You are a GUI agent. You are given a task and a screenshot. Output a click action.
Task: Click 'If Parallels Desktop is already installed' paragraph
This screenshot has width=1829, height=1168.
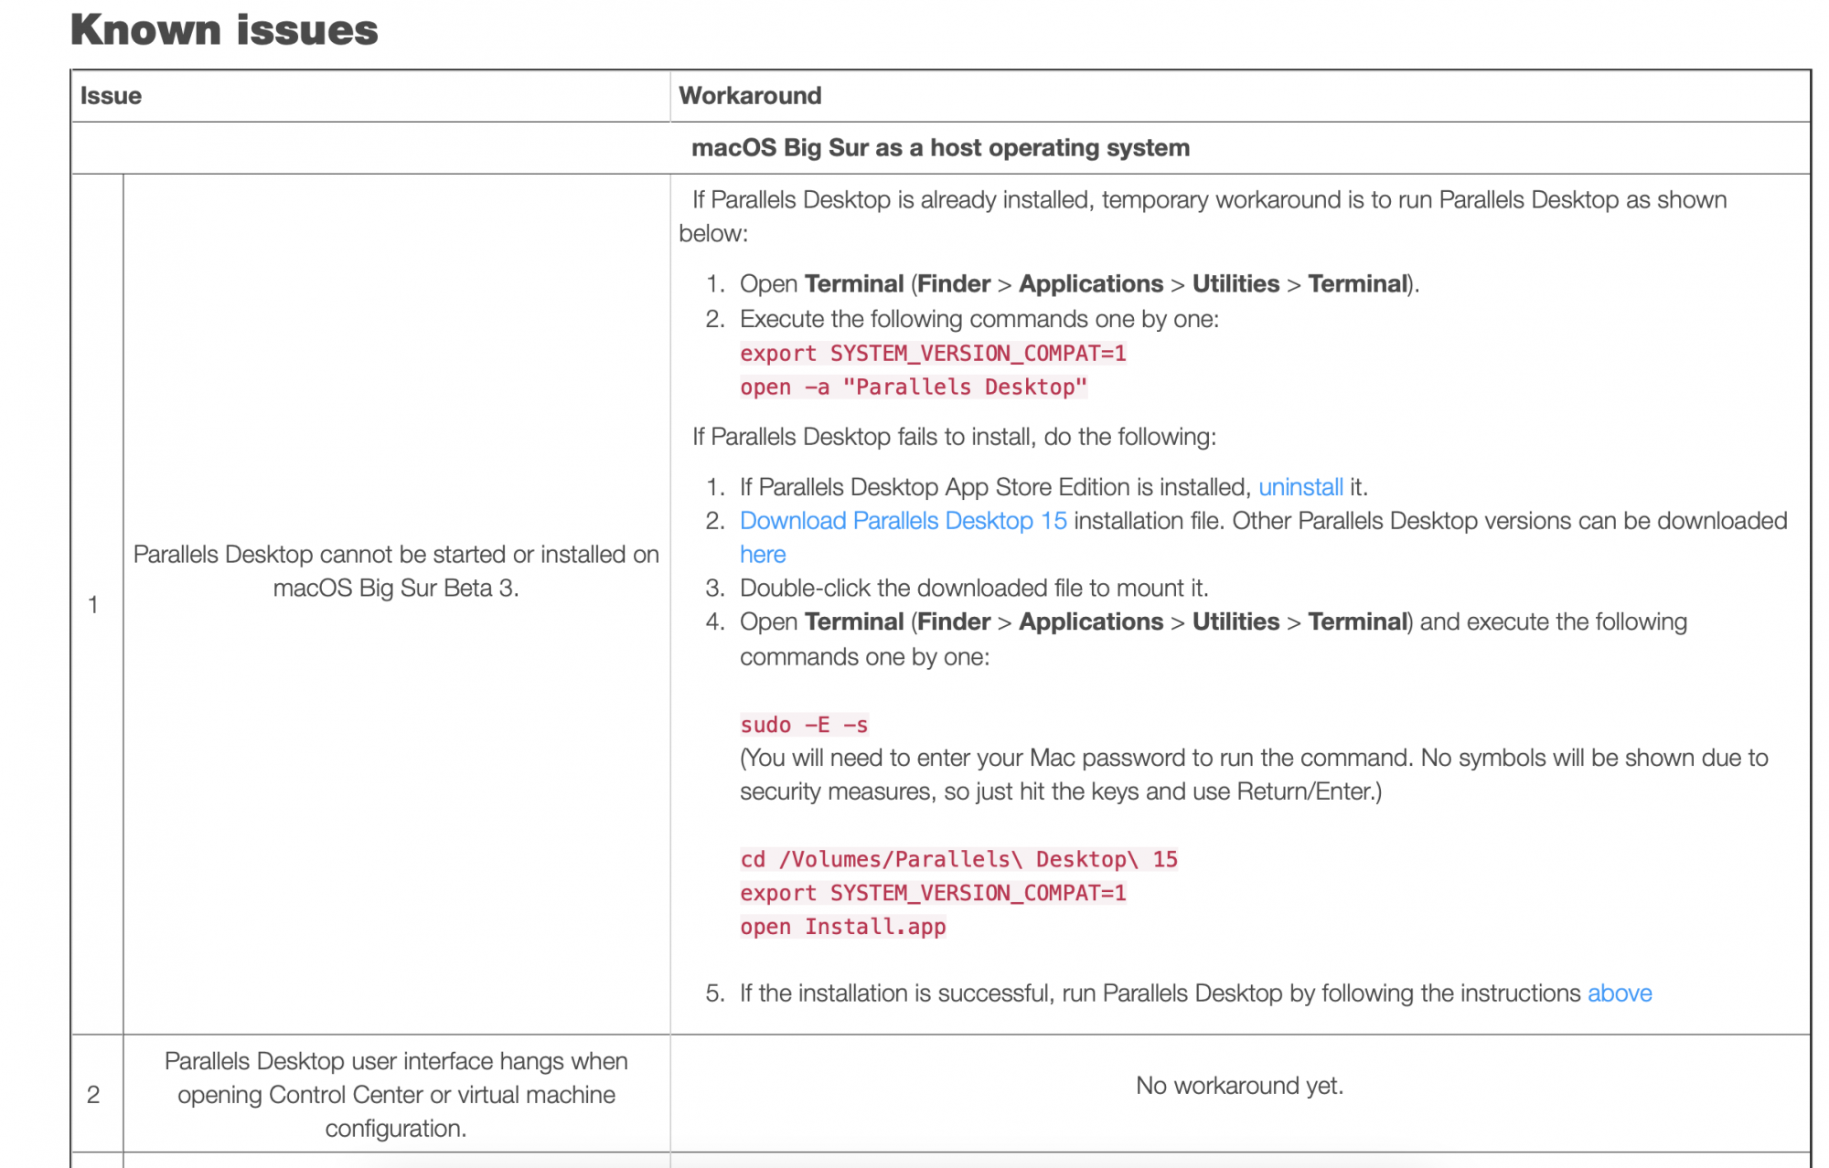coord(1203,217)
